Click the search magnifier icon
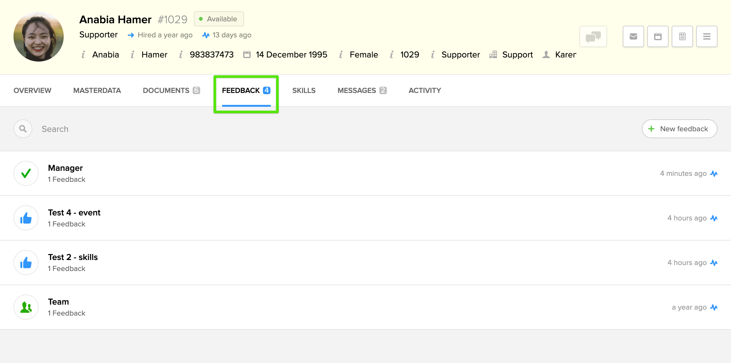The width and height of the screenshot is (731, 363). pyautogui.click(x=23, y=129)
